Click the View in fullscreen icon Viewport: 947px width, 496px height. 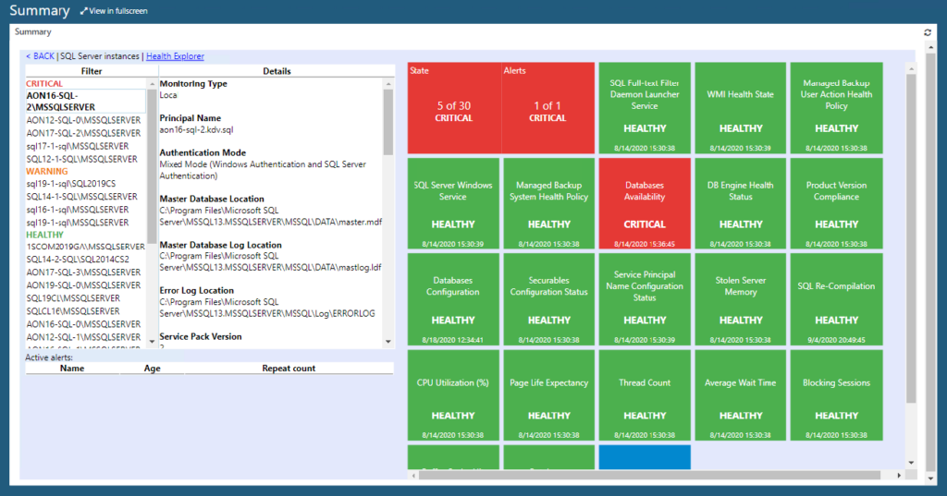click(84, 11)
